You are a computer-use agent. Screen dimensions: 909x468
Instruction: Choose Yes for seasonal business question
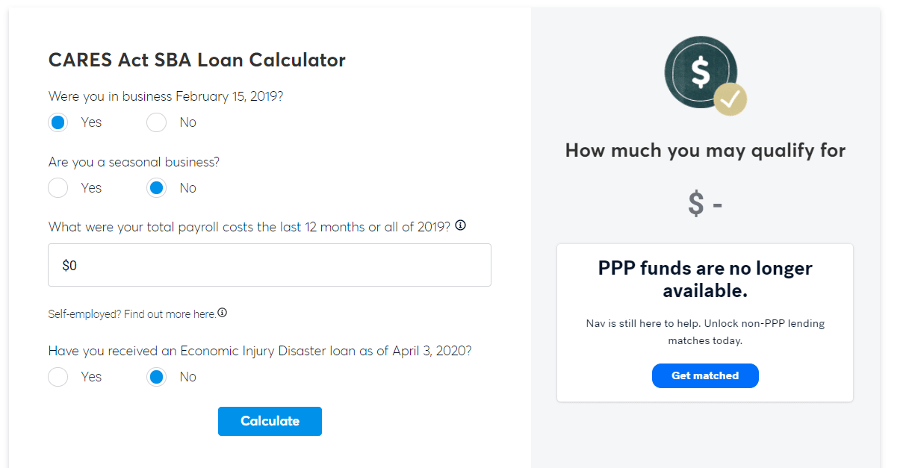tap(58, 188)
